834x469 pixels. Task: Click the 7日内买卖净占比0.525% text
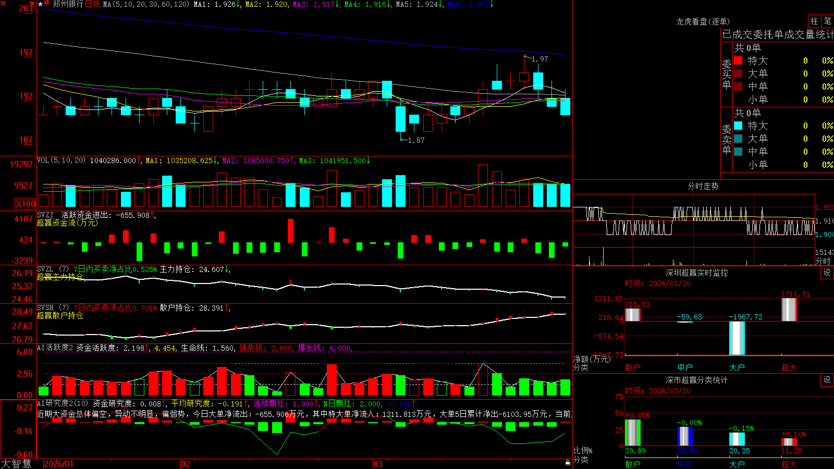click(x=115, y=269)
